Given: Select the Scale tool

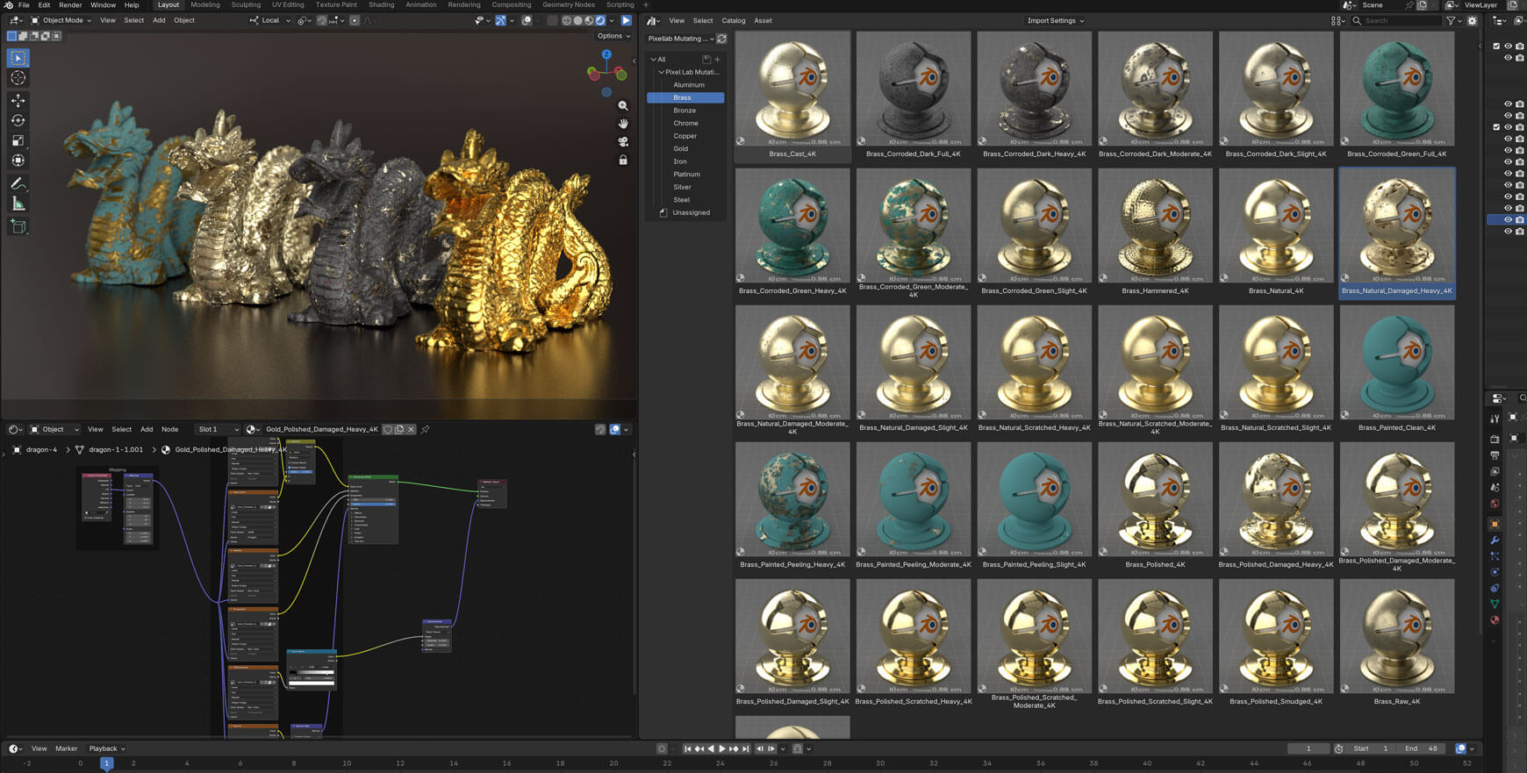Looking at the screenshot, I should coord(18,140).
